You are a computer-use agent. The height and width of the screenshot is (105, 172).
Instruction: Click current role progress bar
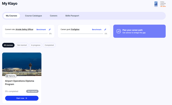tap(26, 34)
